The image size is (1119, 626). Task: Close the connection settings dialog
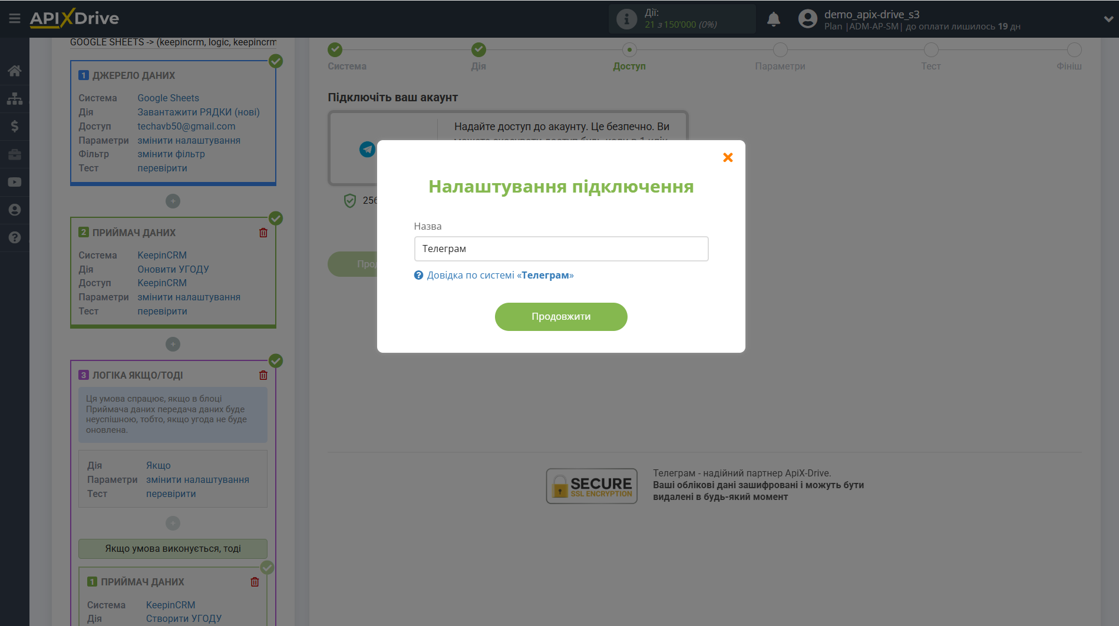728,157
